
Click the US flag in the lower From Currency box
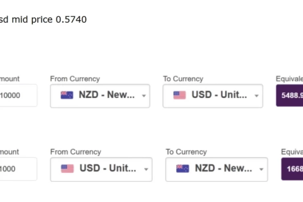pyautogui.click(x=67, y=168)
